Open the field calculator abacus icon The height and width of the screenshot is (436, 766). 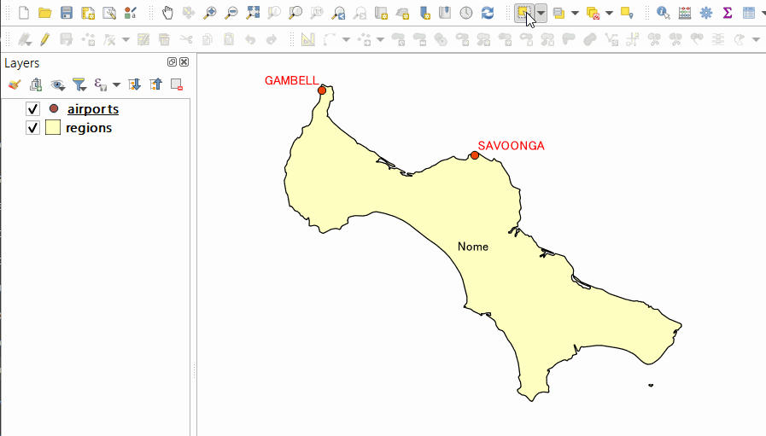tap(684, 13)
